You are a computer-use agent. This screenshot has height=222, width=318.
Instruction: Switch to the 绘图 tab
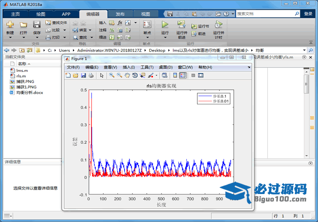[41, 14]
